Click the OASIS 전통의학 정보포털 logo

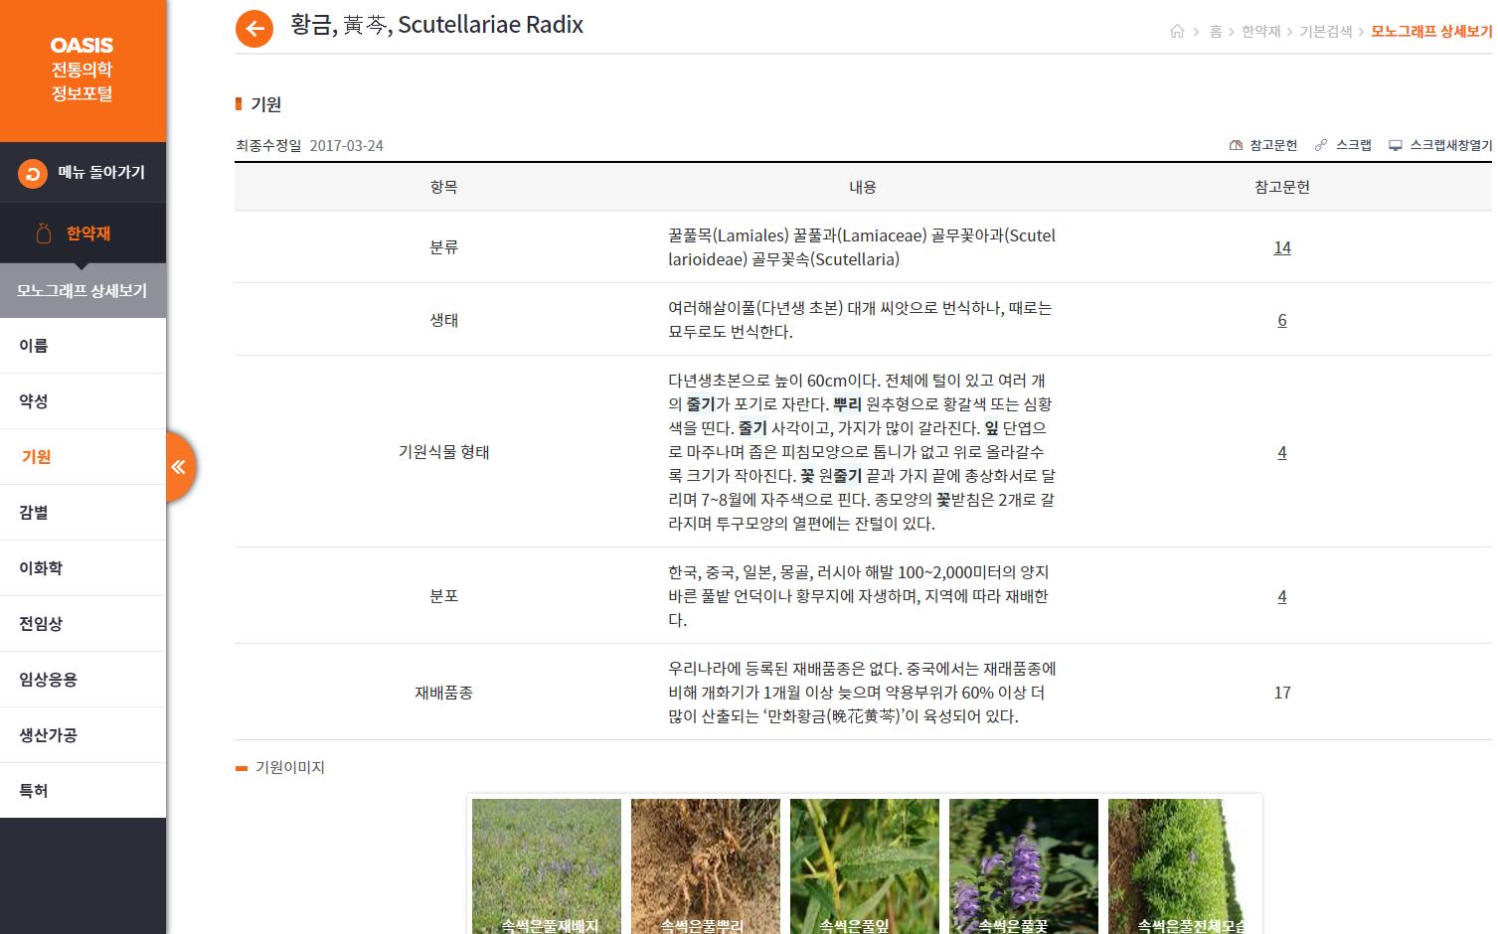click(83, 70)
